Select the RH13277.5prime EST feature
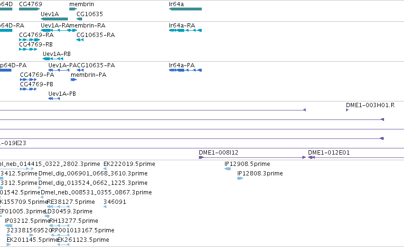 click(x=59, y=226)
